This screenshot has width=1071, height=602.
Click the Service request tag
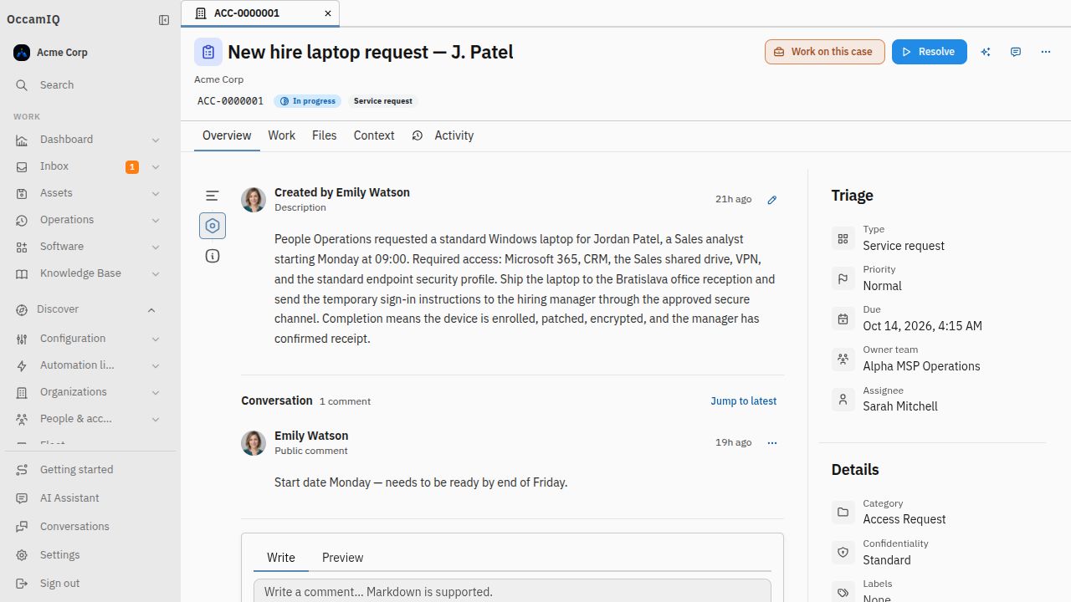(382, 101)
